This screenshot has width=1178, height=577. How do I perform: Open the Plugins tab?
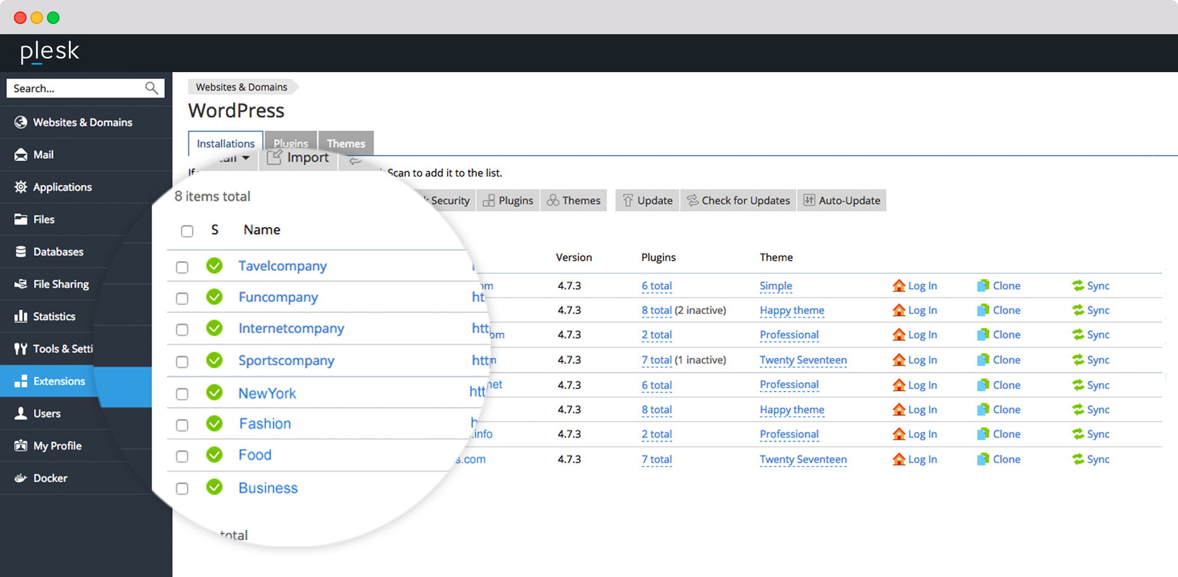pyautogui.click(x=291, y=143)
